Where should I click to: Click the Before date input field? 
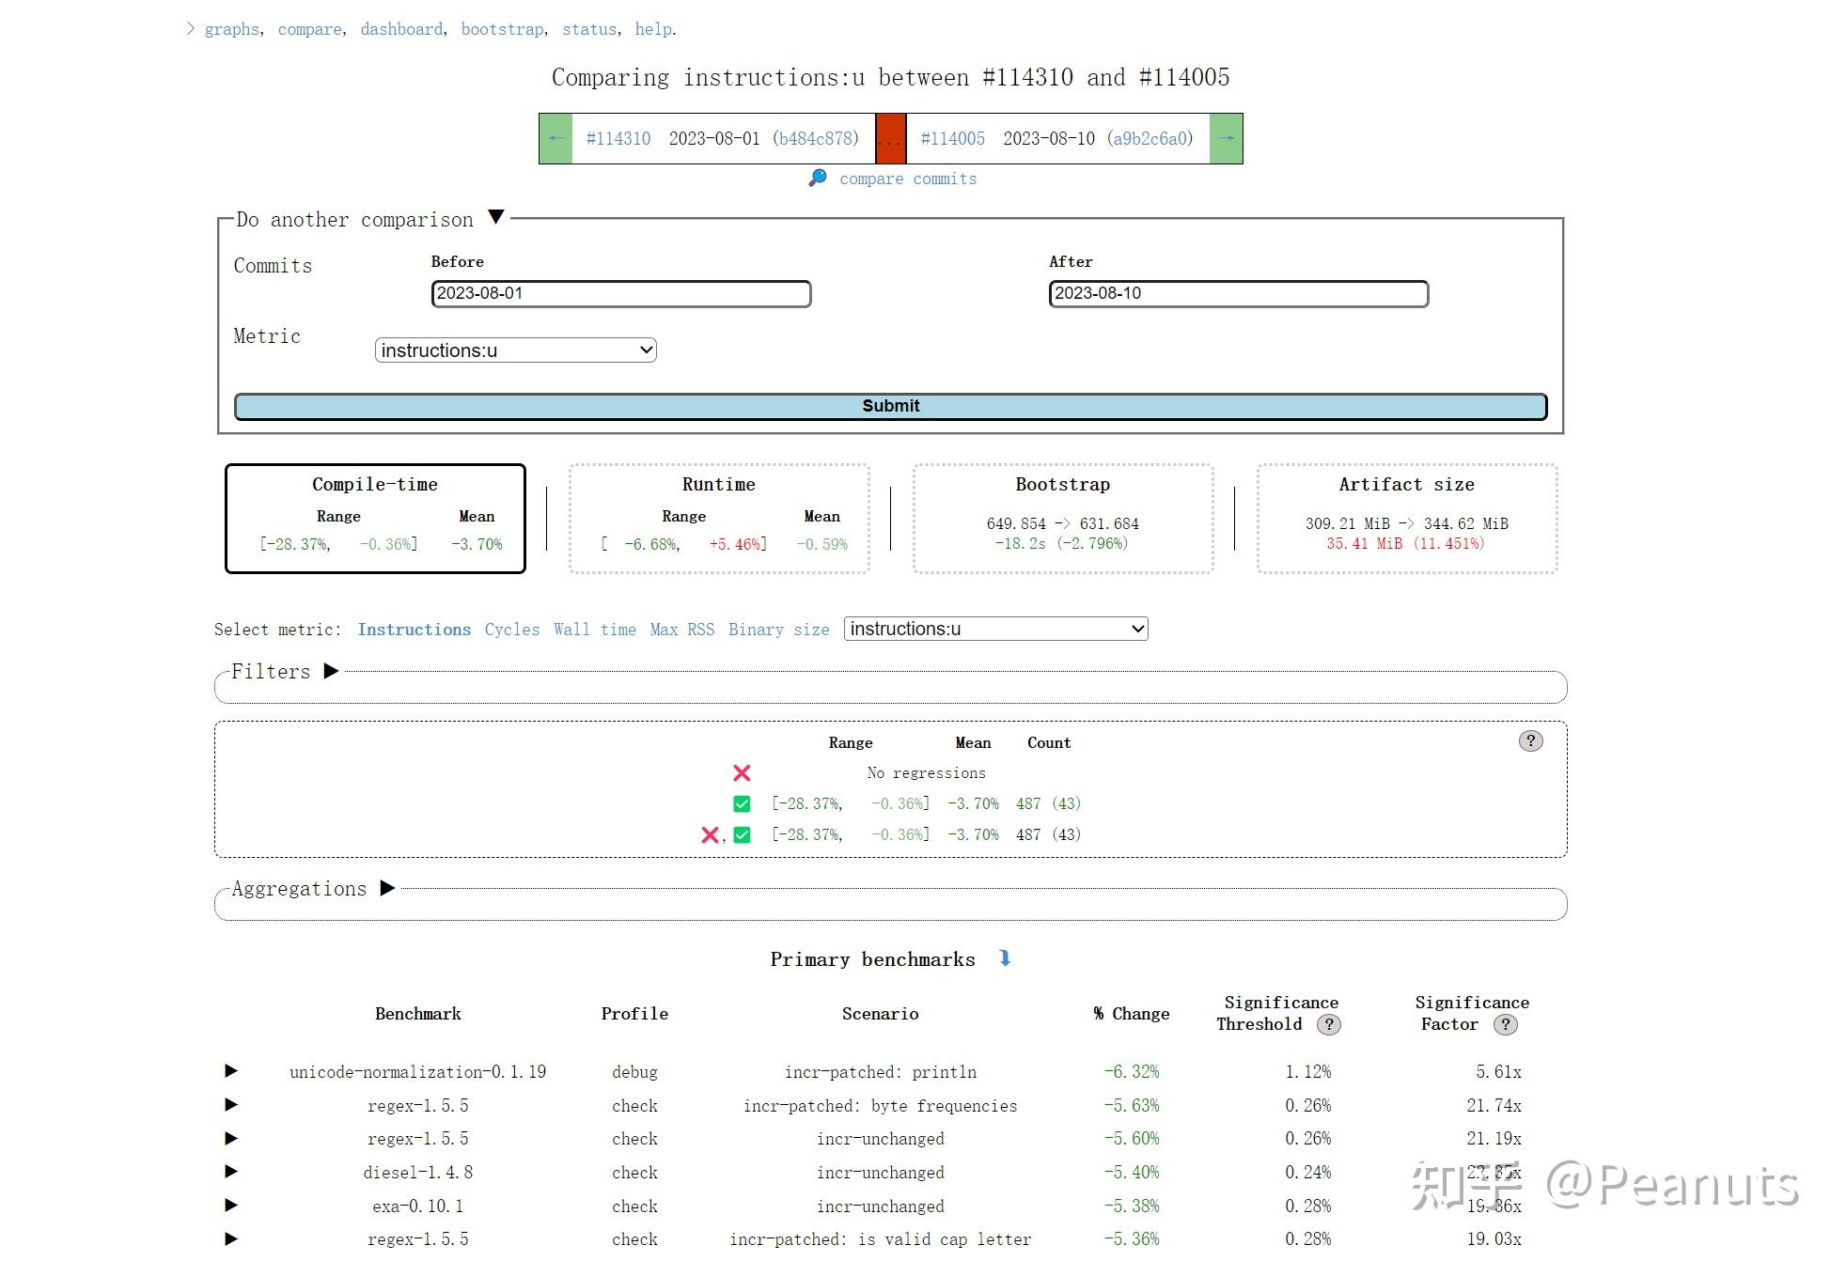click(x=620, y=293)
